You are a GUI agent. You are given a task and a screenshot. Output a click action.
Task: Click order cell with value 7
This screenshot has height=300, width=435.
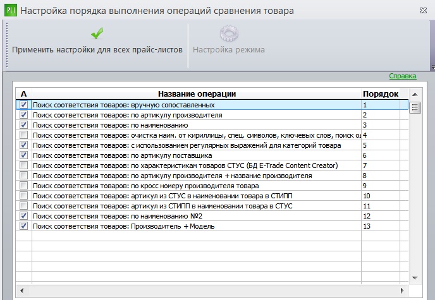point(381,165)
